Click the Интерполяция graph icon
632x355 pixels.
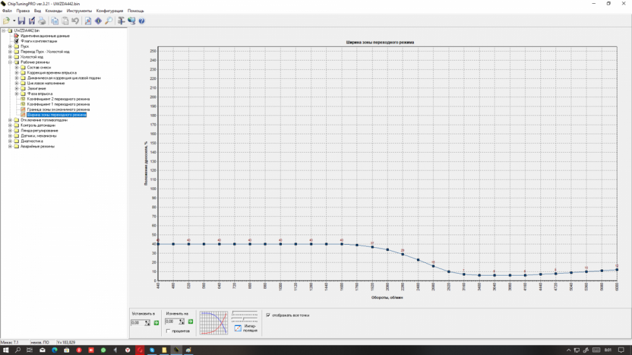238,328
